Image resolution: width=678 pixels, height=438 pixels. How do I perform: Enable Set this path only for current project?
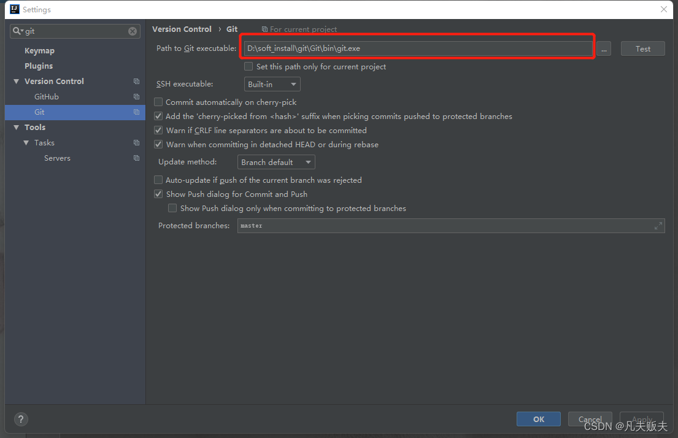click(248, 67)
